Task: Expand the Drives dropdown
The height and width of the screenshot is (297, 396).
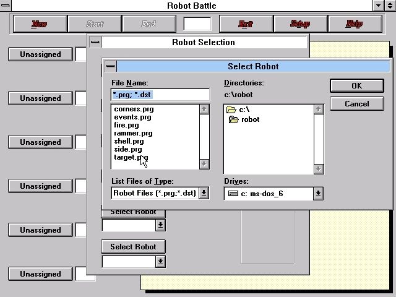Action: point(318,194)
